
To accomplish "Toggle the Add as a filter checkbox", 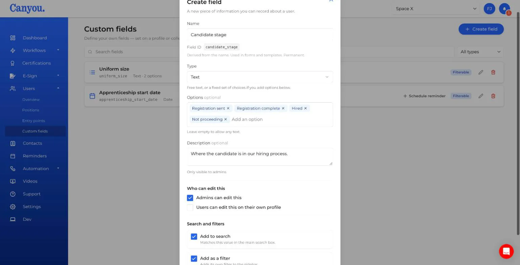I will [194, 259].
